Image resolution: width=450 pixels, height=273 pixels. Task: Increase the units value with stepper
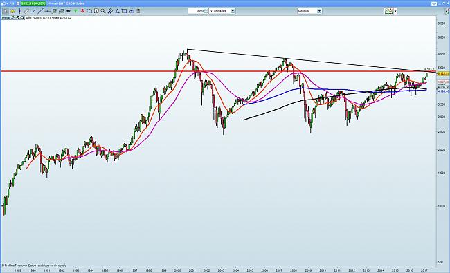(x=206, y=10)
